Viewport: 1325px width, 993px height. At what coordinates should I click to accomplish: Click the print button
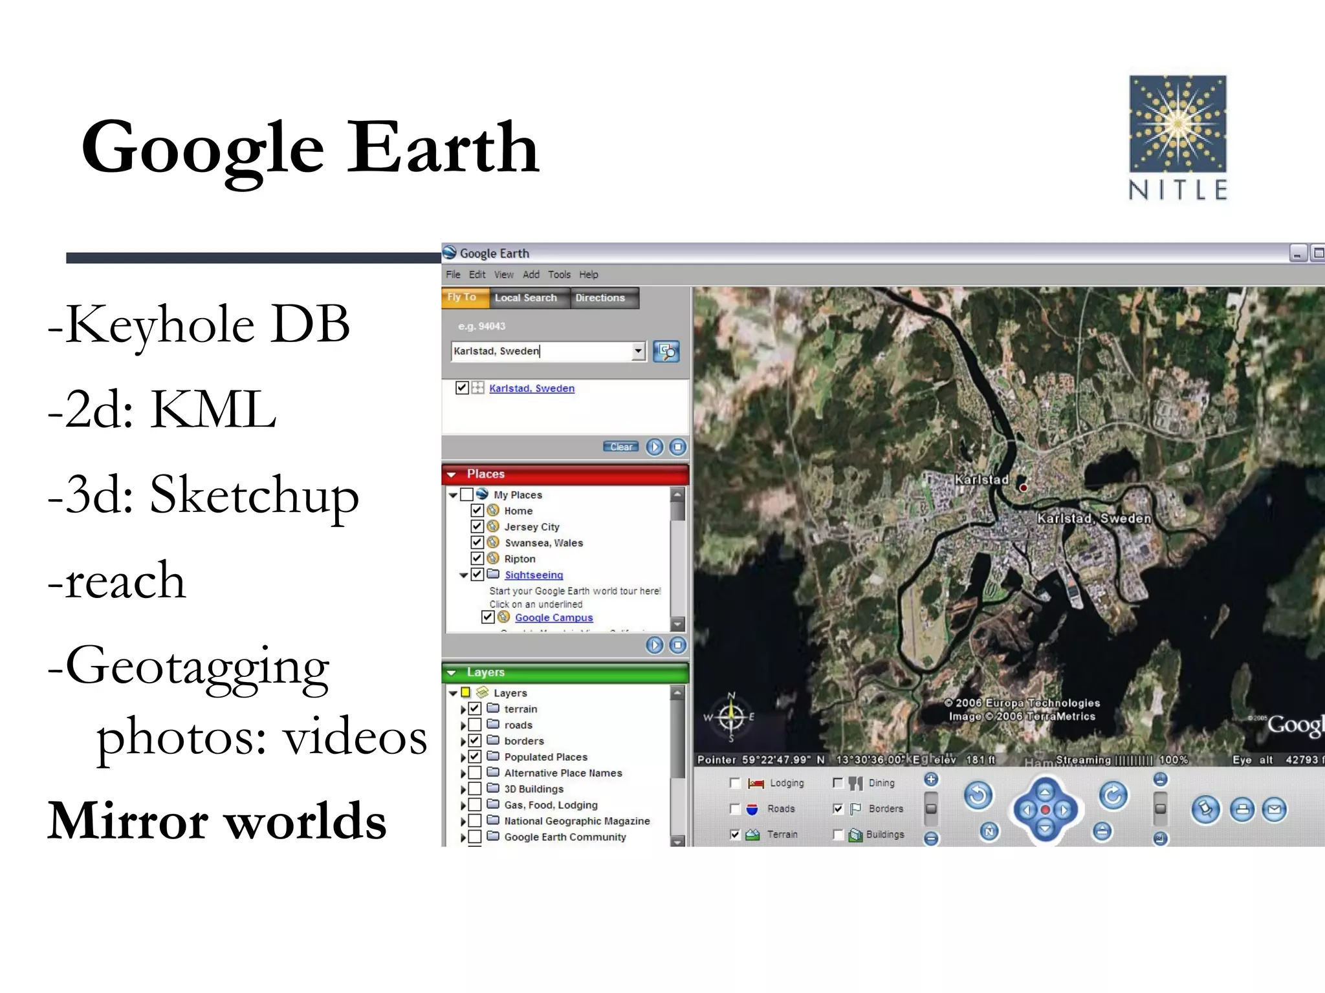(1242, 809)
